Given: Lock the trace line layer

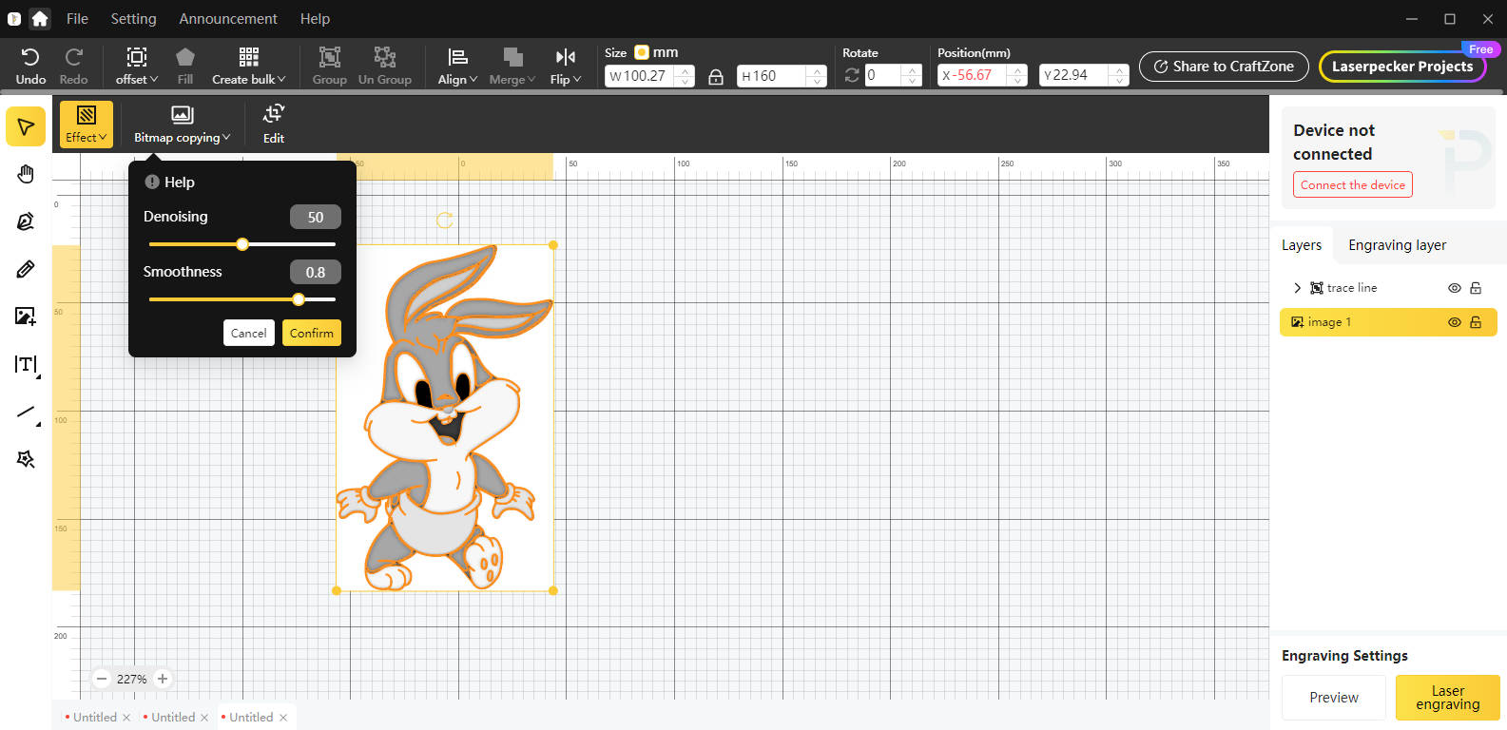Looking at the screenshot, I should click(1476, 288).
